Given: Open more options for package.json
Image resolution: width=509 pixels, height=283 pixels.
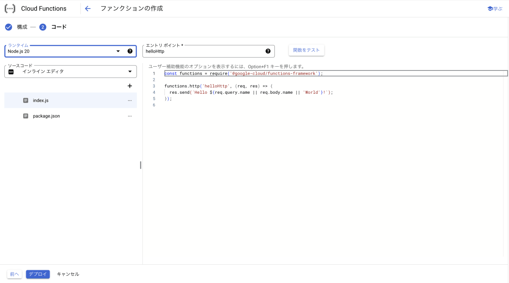Looking at the screenshot, I should click(x=130, y=116).
